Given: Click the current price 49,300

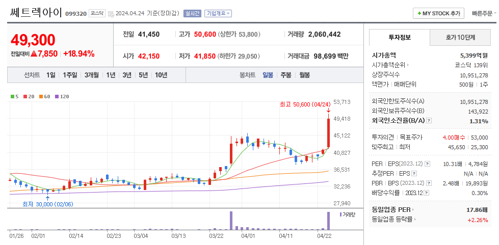Looking at the screenshot, I should pos(33,40).
